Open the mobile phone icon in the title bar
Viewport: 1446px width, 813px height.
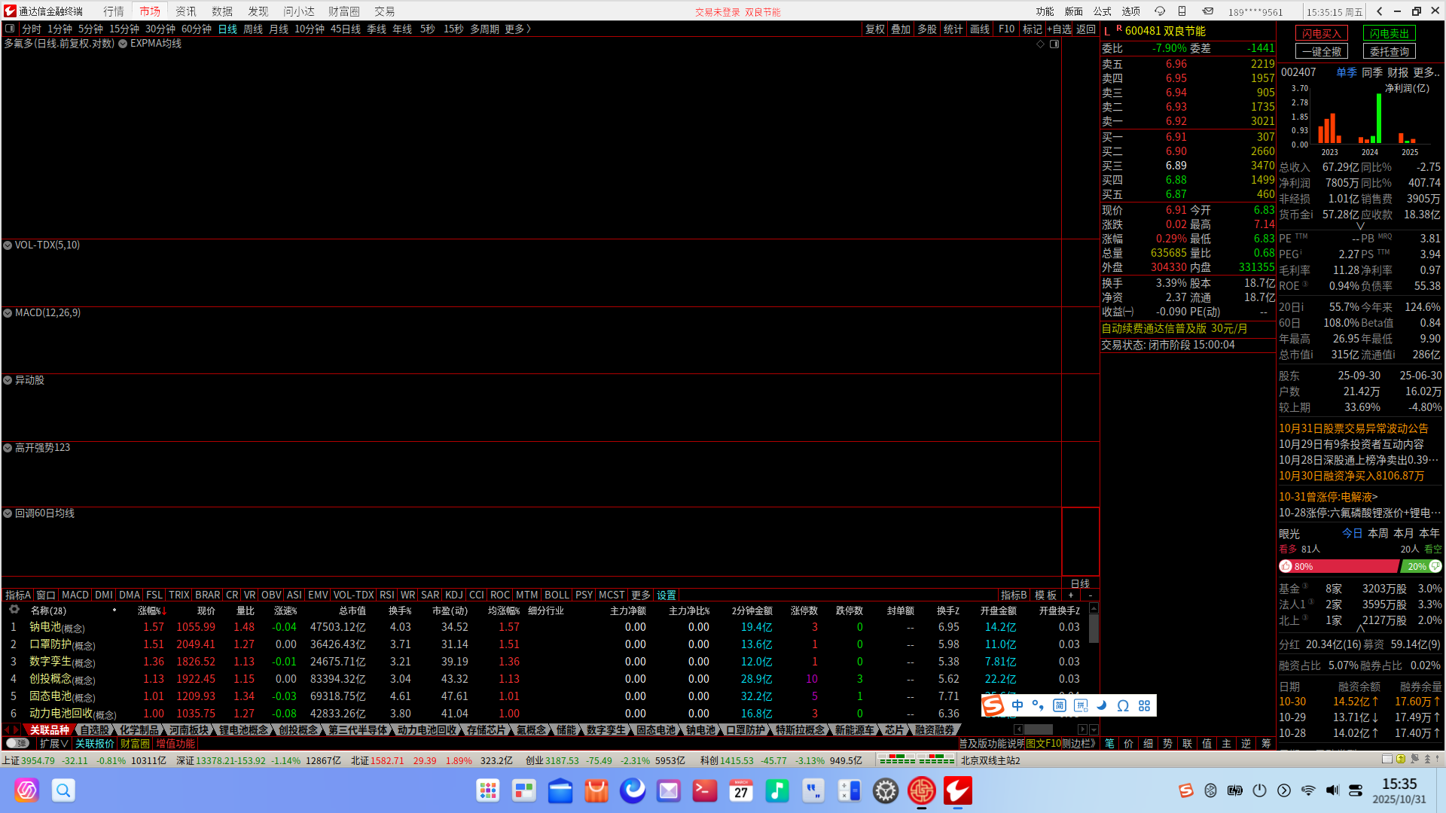1182,11
